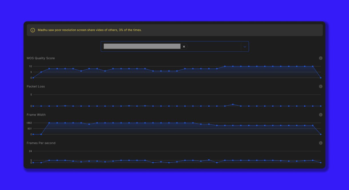Click the last data point on MOS chart
Viewport: 349px width, 190px height.
(x=321, y=78)
